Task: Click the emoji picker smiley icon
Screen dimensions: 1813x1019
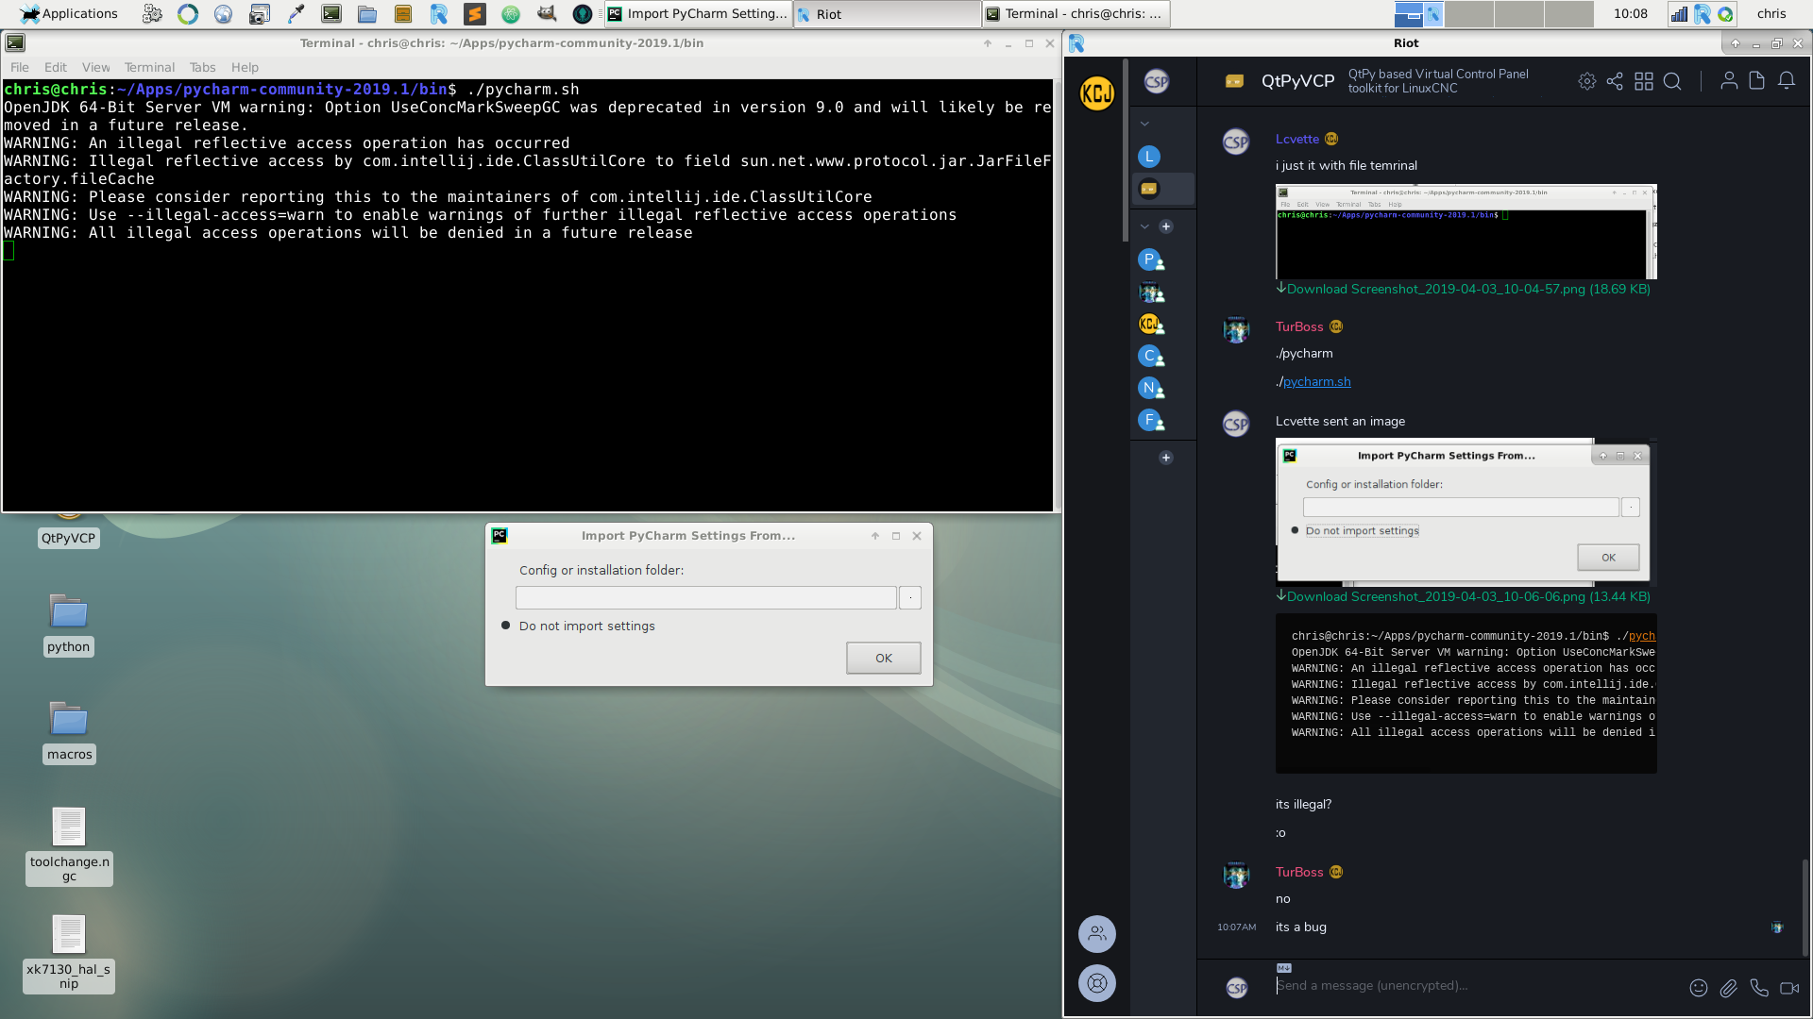Action: click(x=1699, y=988)
